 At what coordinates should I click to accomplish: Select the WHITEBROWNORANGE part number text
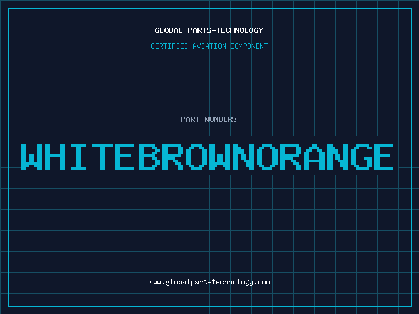(207, 157)
